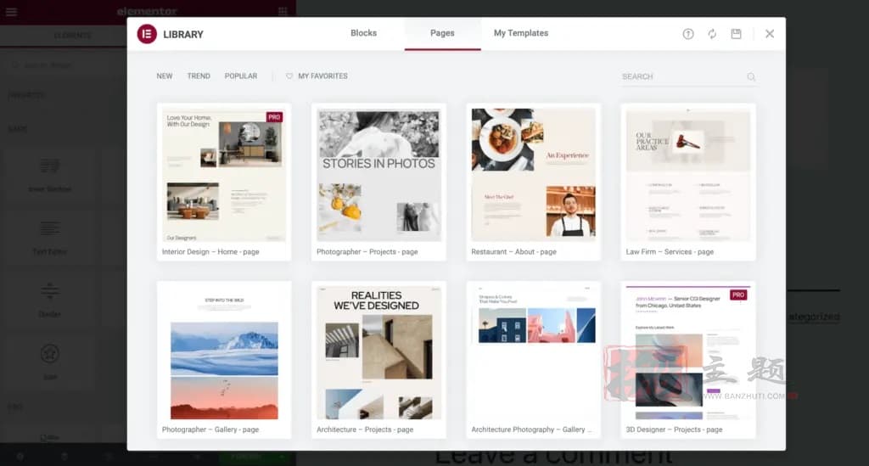Viewport: 869px width, 466px height.
Task: Switch to the Pages tab
Action: (x=442, y=33)
